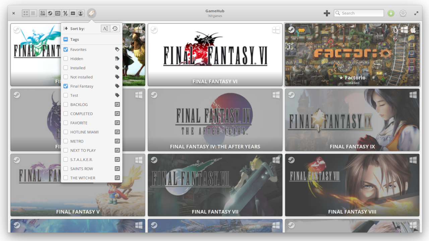
Task: Enable the Hidden tag filter
Action: (x=66, y=59)
